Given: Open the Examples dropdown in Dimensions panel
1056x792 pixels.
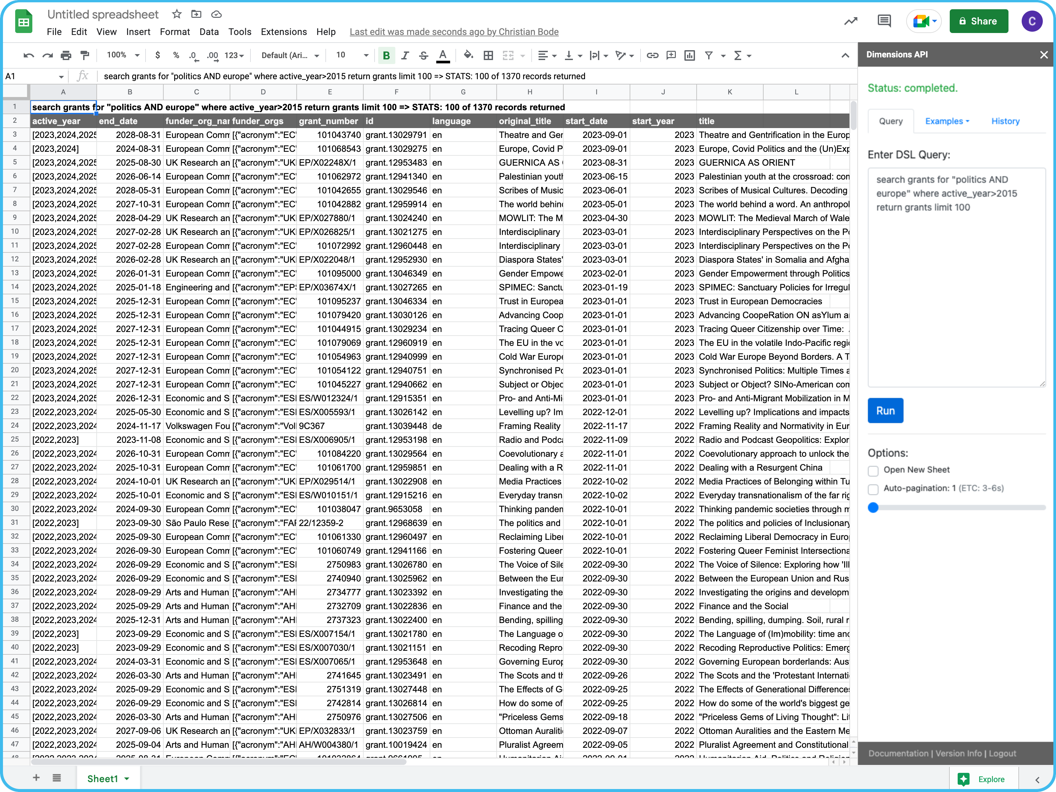Looking at the screenshot, I should [x=947, y=121].
